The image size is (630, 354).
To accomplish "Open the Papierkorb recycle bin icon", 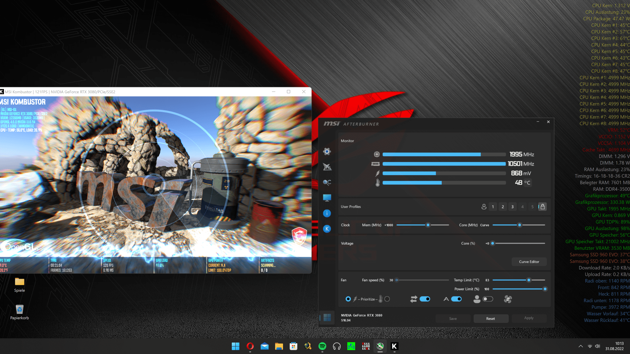I will pyautogui.click(x=20, y=312).
